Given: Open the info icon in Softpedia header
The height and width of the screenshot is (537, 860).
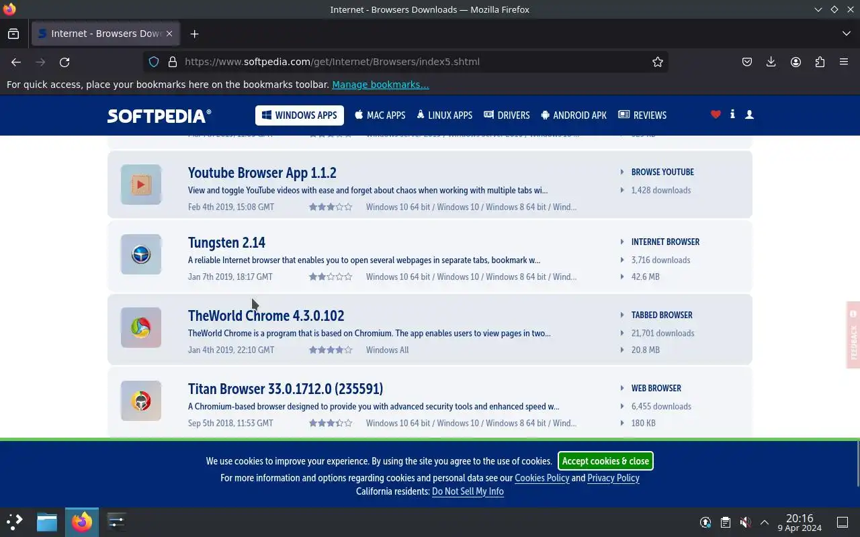Looking at the screenshot, I should (x=732, y=115).
